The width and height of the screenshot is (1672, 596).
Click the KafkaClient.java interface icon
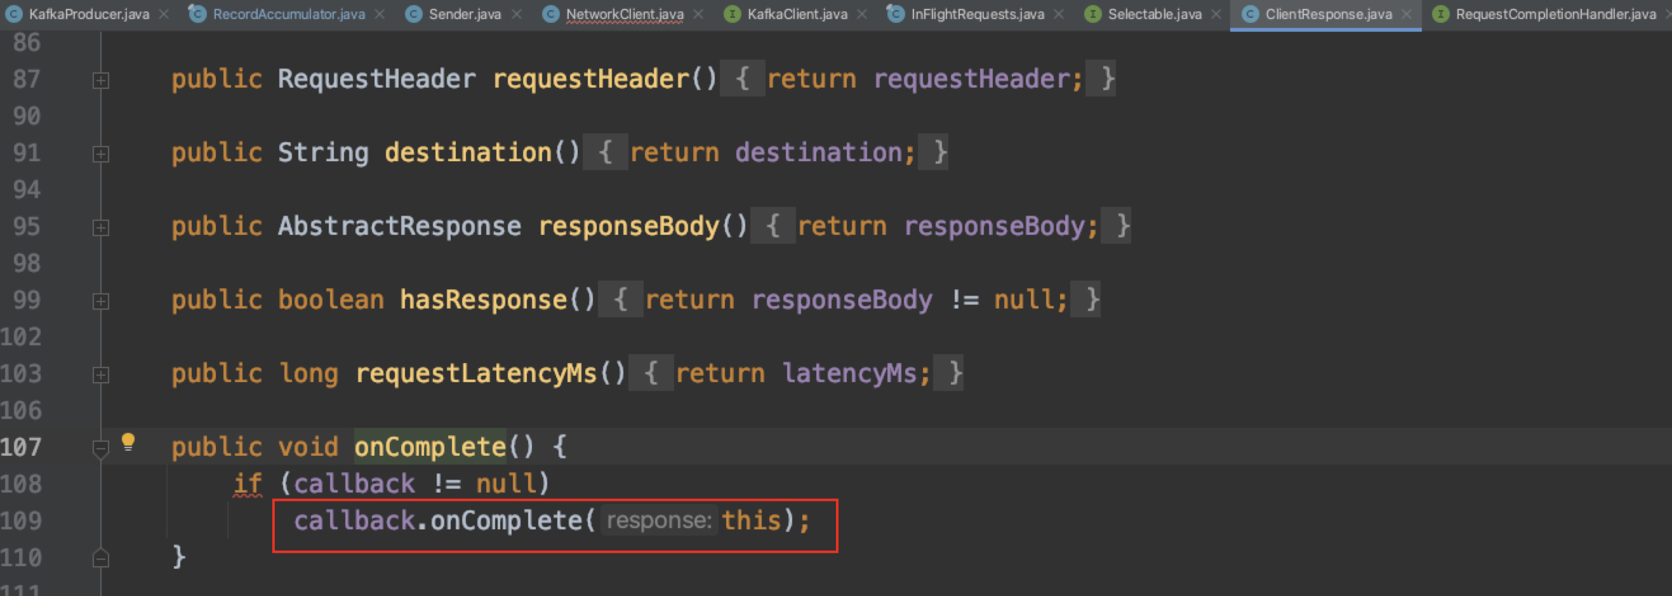pos(732,15)
